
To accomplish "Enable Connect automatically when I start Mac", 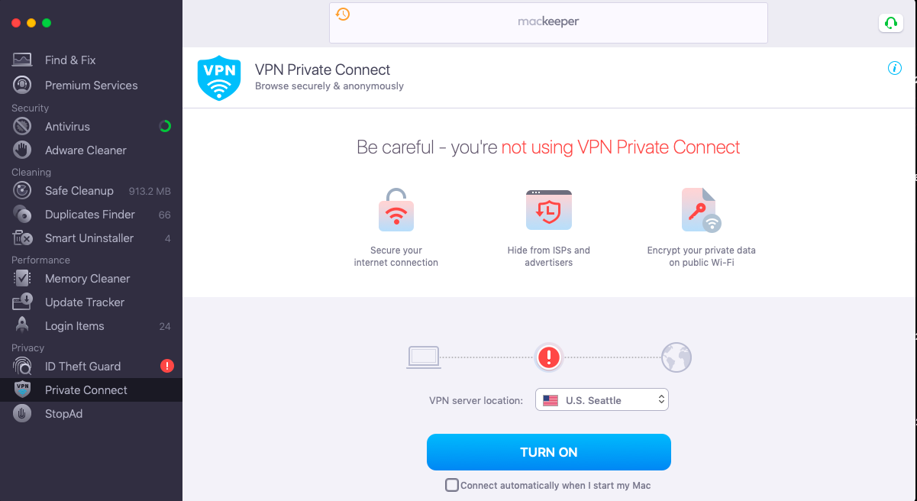I will [452, 485].
